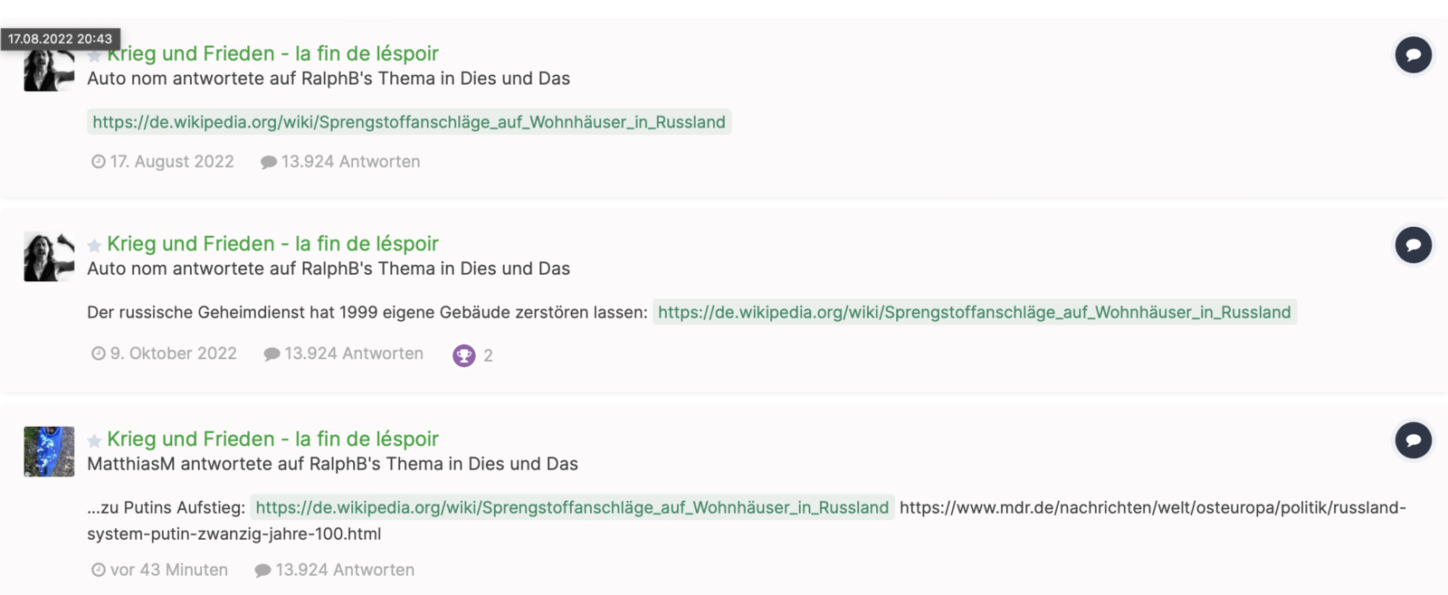Click the clock icon next to 9. Oktober 2022
The height and width of the screenshot is (595, 1448).
tap(99, 354)
